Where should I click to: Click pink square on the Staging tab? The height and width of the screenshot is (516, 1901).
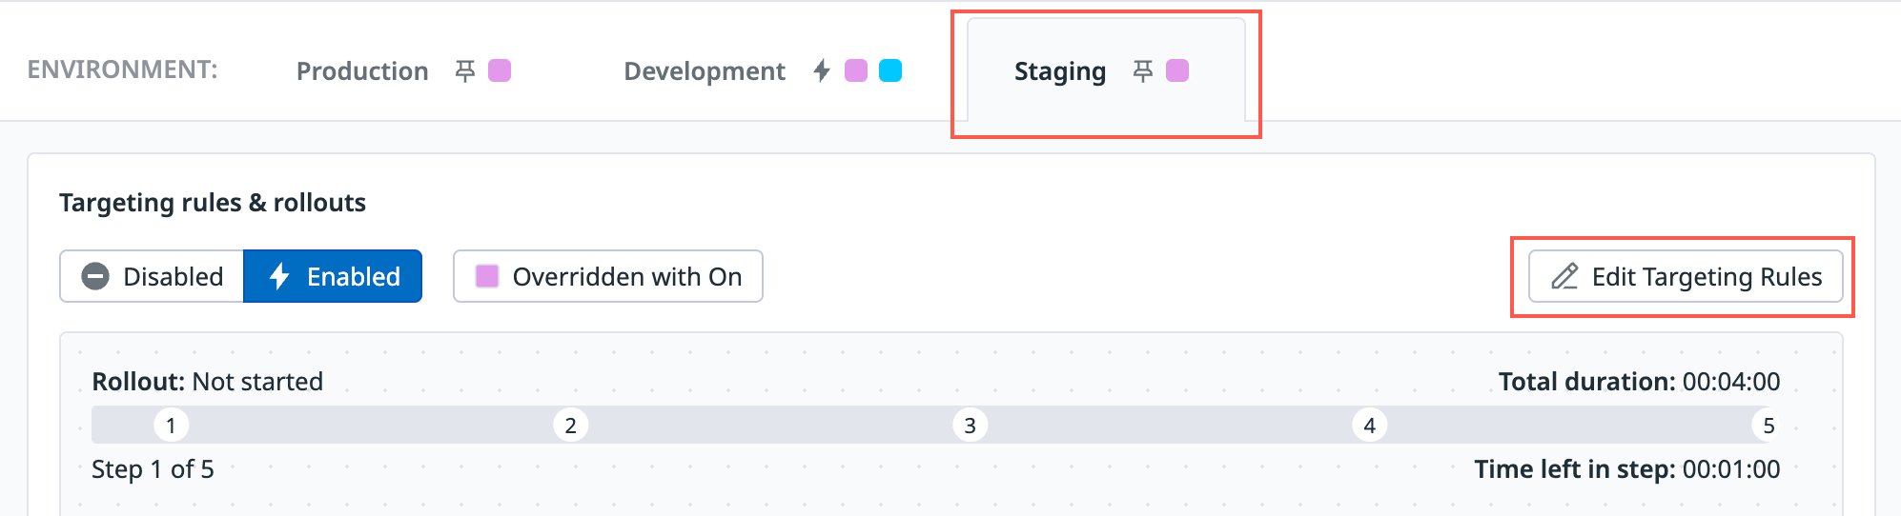1177,71
